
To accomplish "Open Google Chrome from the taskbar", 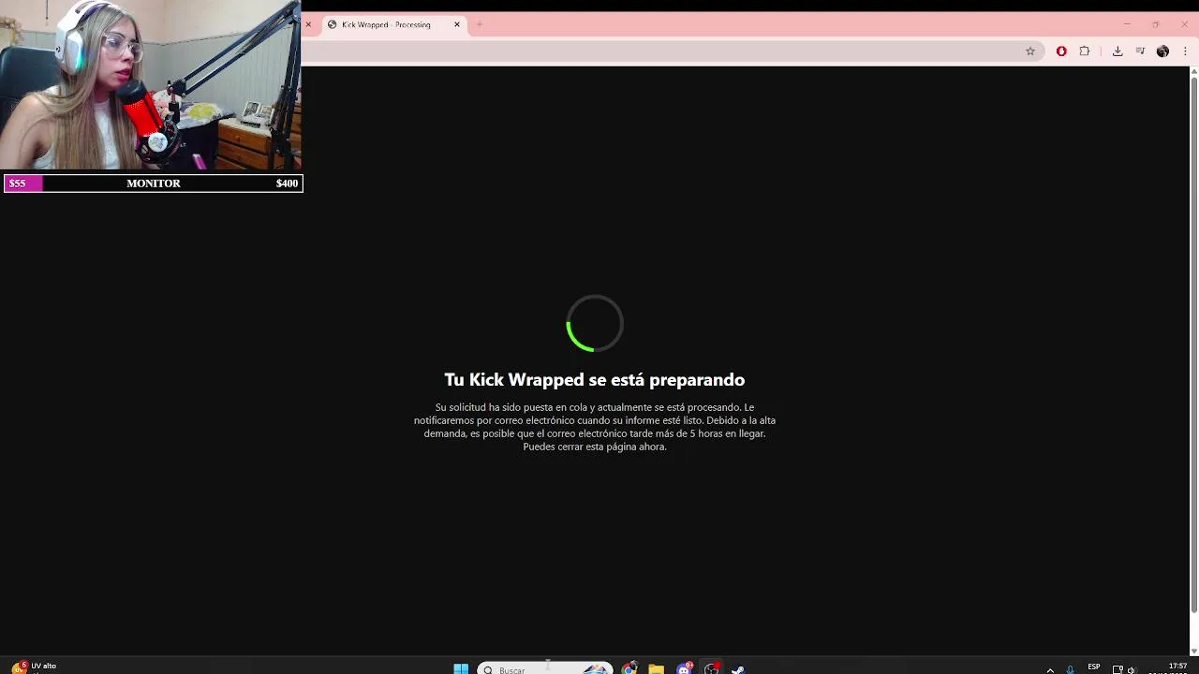I will pyautogui.click(x=629, y=669).
